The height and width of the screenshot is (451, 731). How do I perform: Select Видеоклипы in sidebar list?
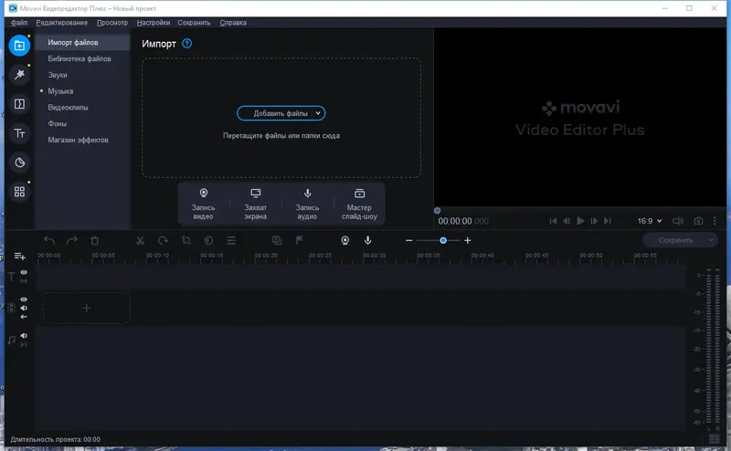coord(68,108)
